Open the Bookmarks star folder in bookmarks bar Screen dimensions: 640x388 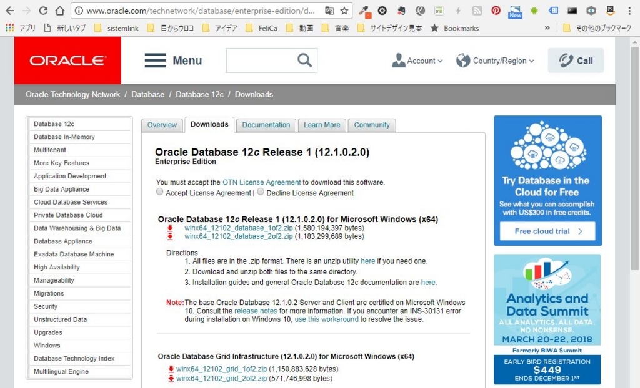tap(455, 28)
